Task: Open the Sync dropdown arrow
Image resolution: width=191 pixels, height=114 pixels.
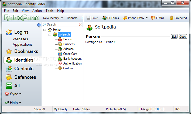Action: pos(20,94)
